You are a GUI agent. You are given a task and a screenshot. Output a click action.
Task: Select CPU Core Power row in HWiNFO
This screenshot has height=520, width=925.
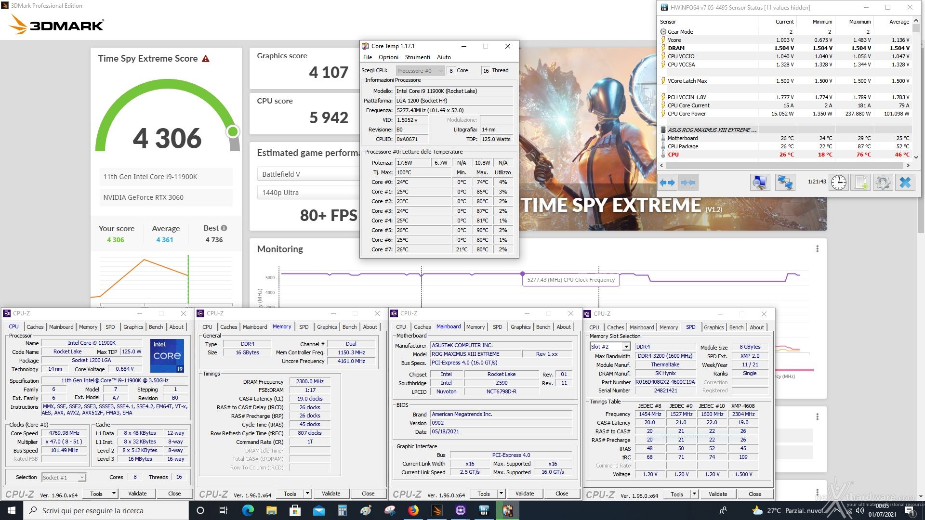click(785, 114)
